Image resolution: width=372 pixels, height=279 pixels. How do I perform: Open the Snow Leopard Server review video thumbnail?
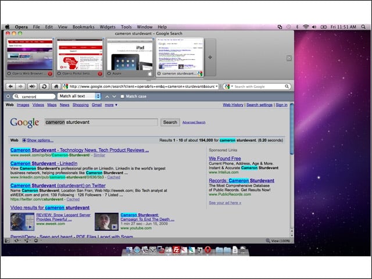coord(22,221)
